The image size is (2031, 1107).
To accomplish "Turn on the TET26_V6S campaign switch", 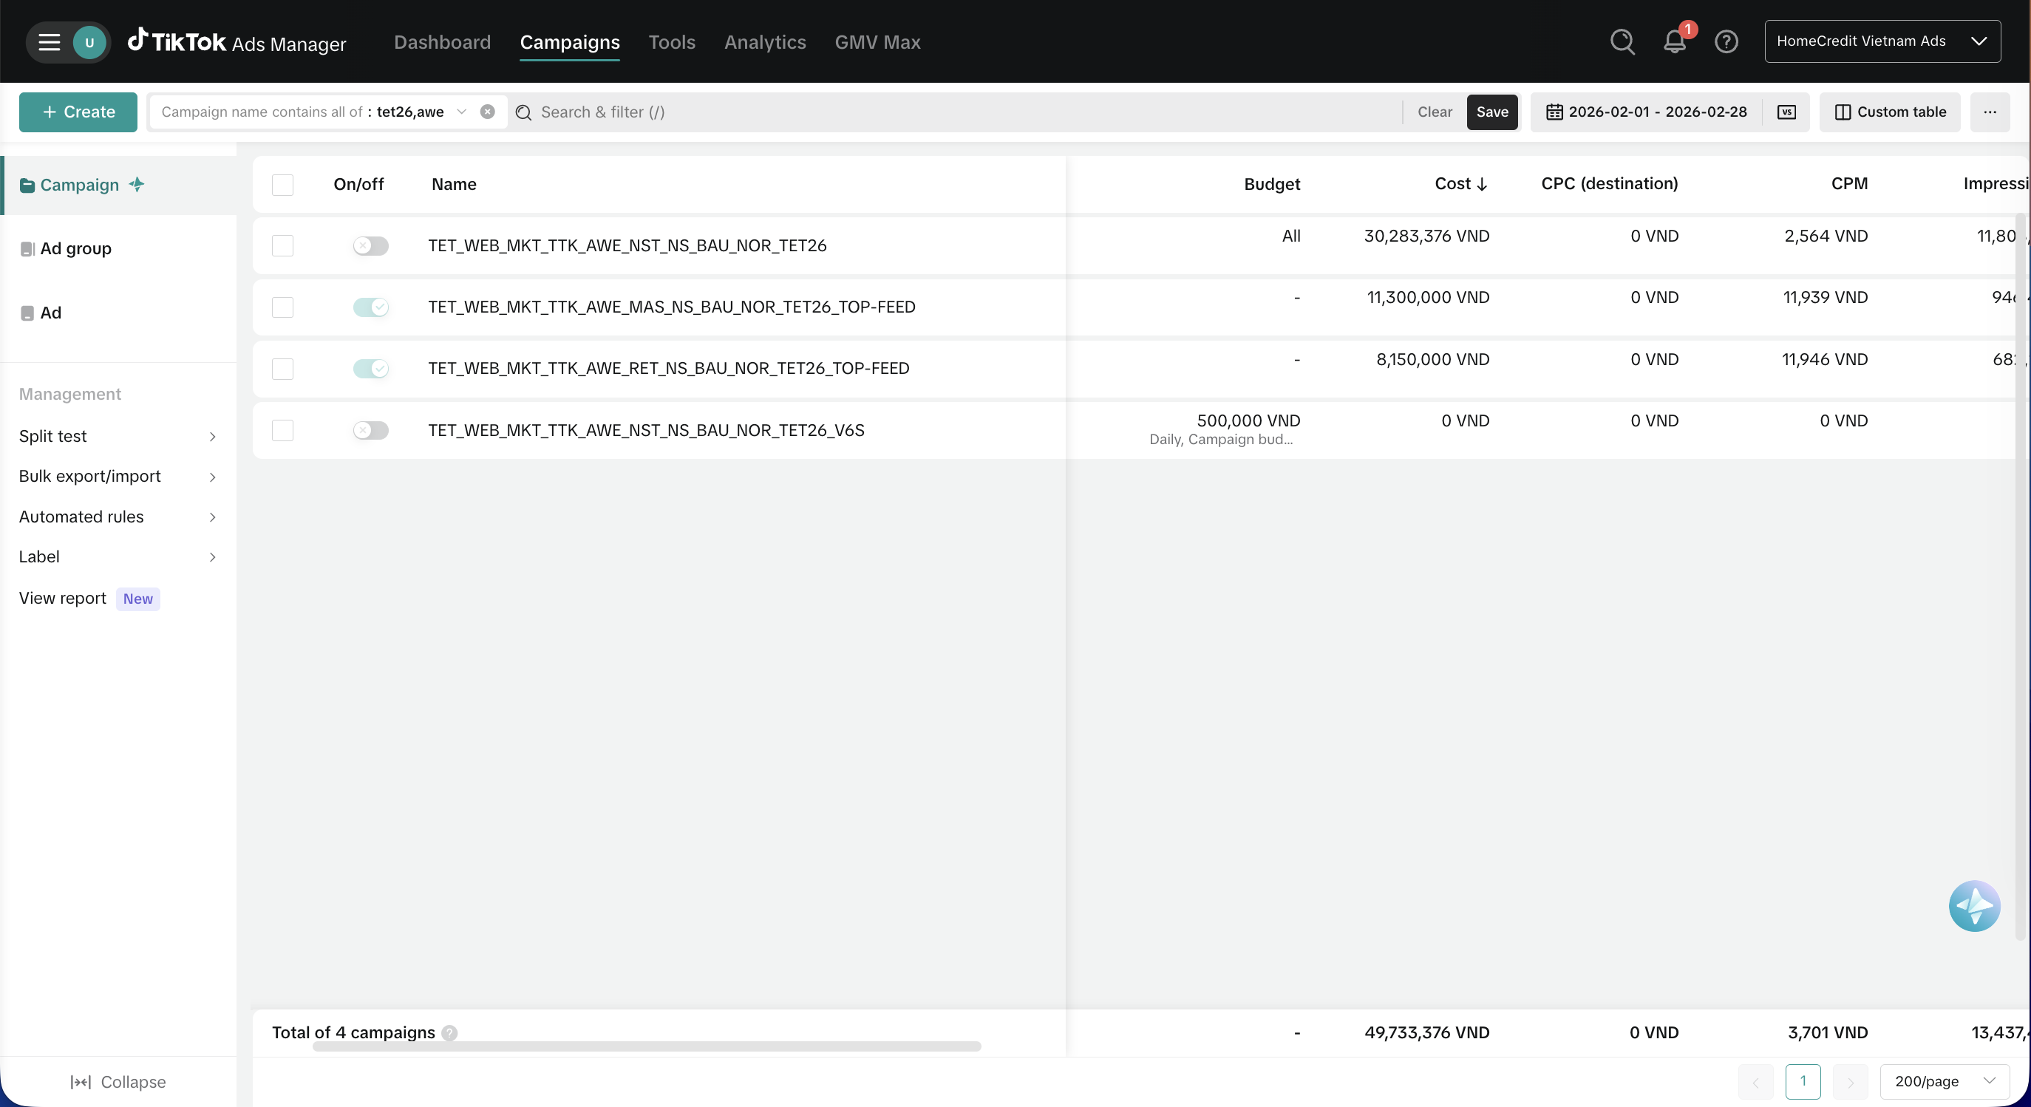I will pos(370,429).
